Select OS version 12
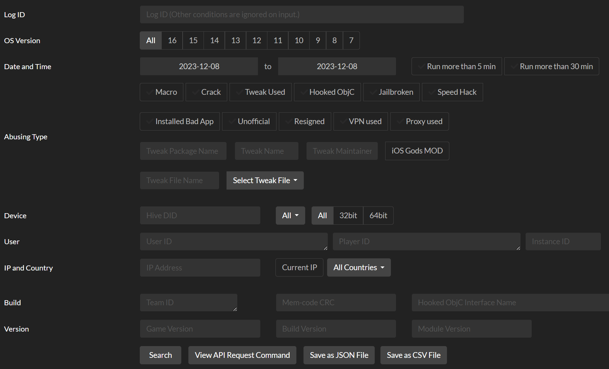 pos(257,40)
